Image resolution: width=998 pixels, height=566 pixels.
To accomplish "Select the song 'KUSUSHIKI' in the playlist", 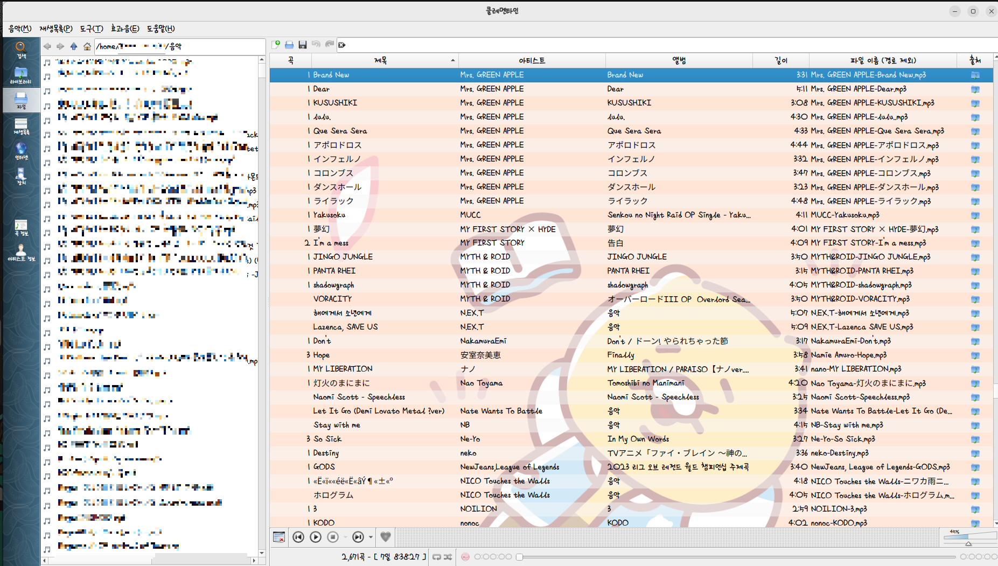I will pyautogui.click(x=631, y=103).
